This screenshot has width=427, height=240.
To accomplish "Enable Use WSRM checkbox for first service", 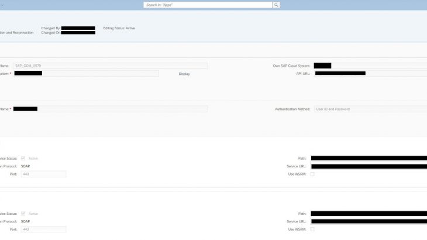I will (x=312, y=174).
